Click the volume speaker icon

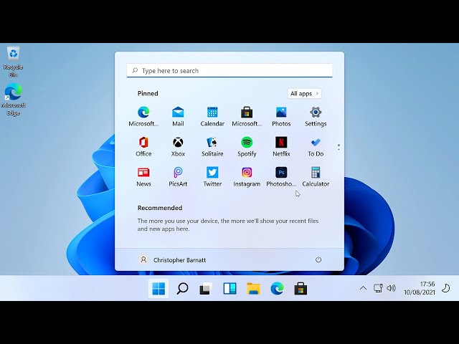(x=391, y=288)
